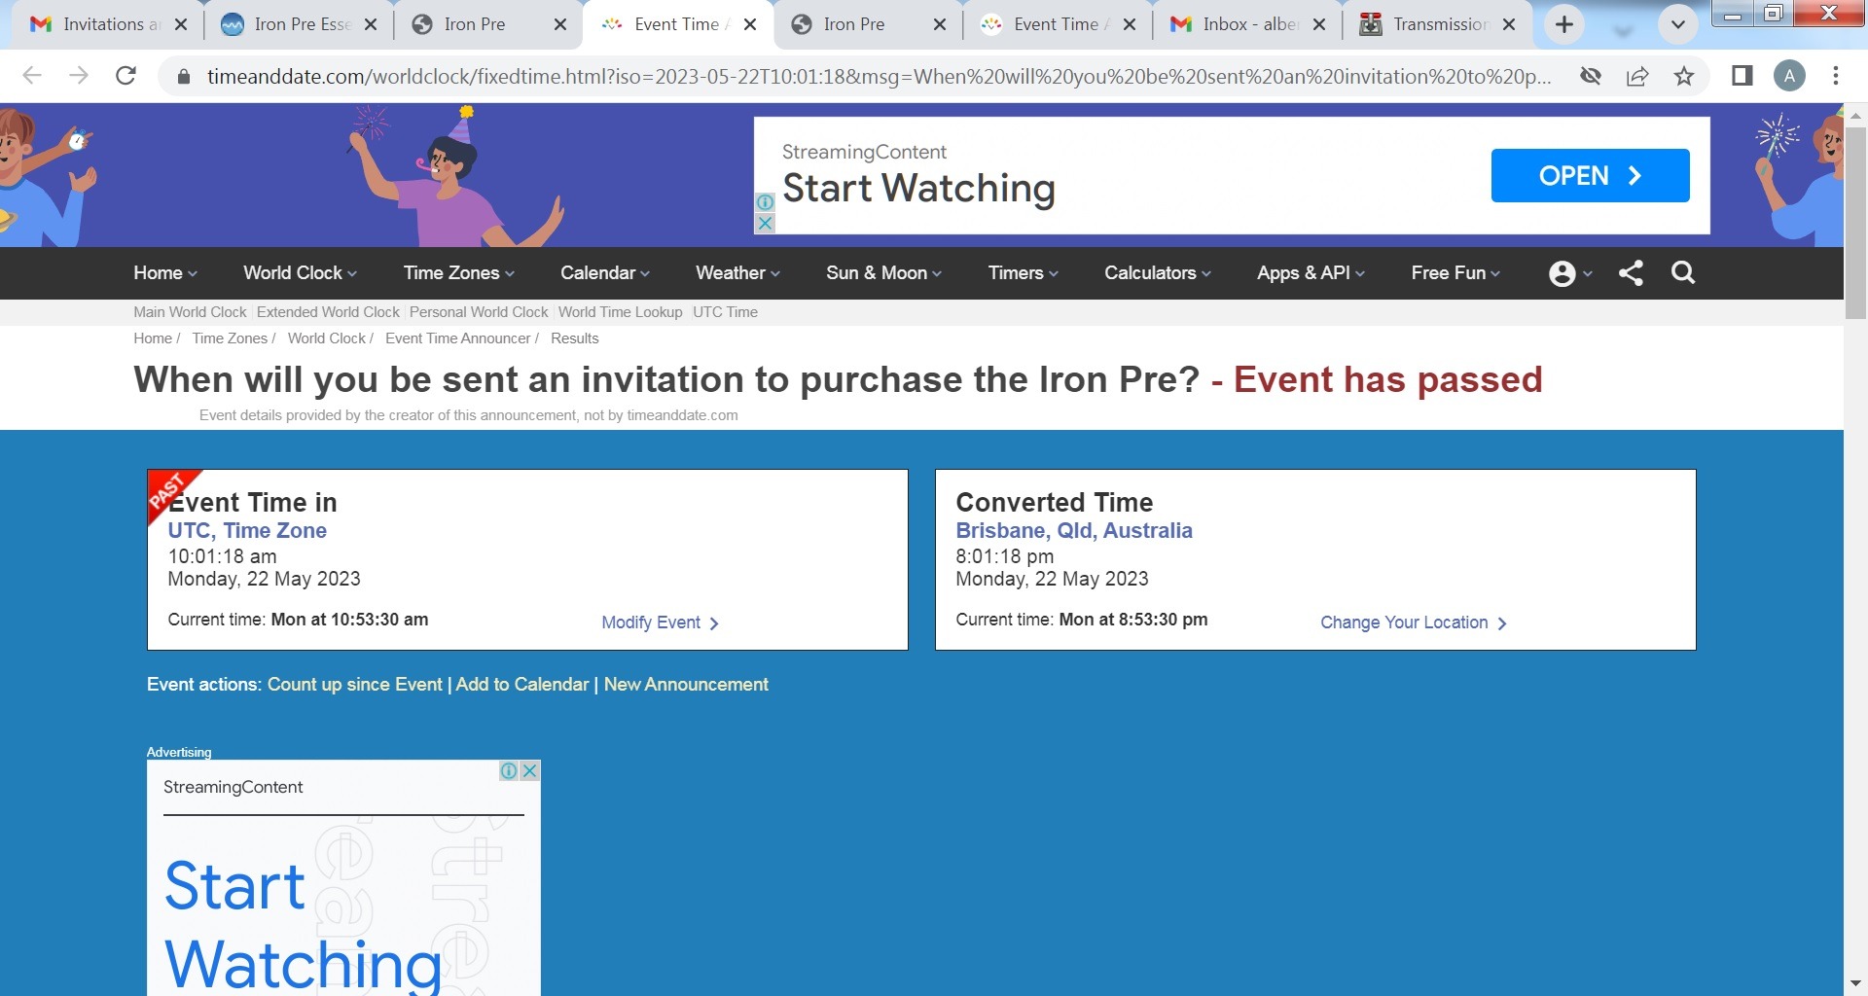This screenshot has width=1868, height=996.
Task: Open the tab search chevron
Action: (1678, 25)
